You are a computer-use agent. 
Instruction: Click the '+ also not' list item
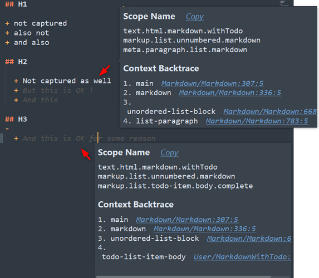(27, 33)
